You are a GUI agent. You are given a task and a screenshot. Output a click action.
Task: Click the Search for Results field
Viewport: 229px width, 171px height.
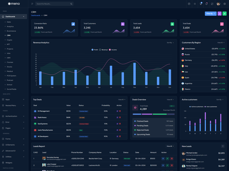(x=53, y=4)
